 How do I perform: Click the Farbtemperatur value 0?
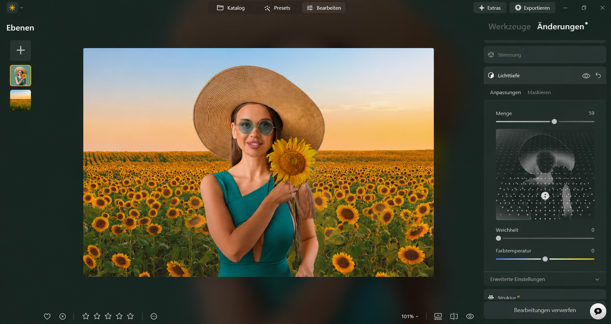click(x=593, y=251)
